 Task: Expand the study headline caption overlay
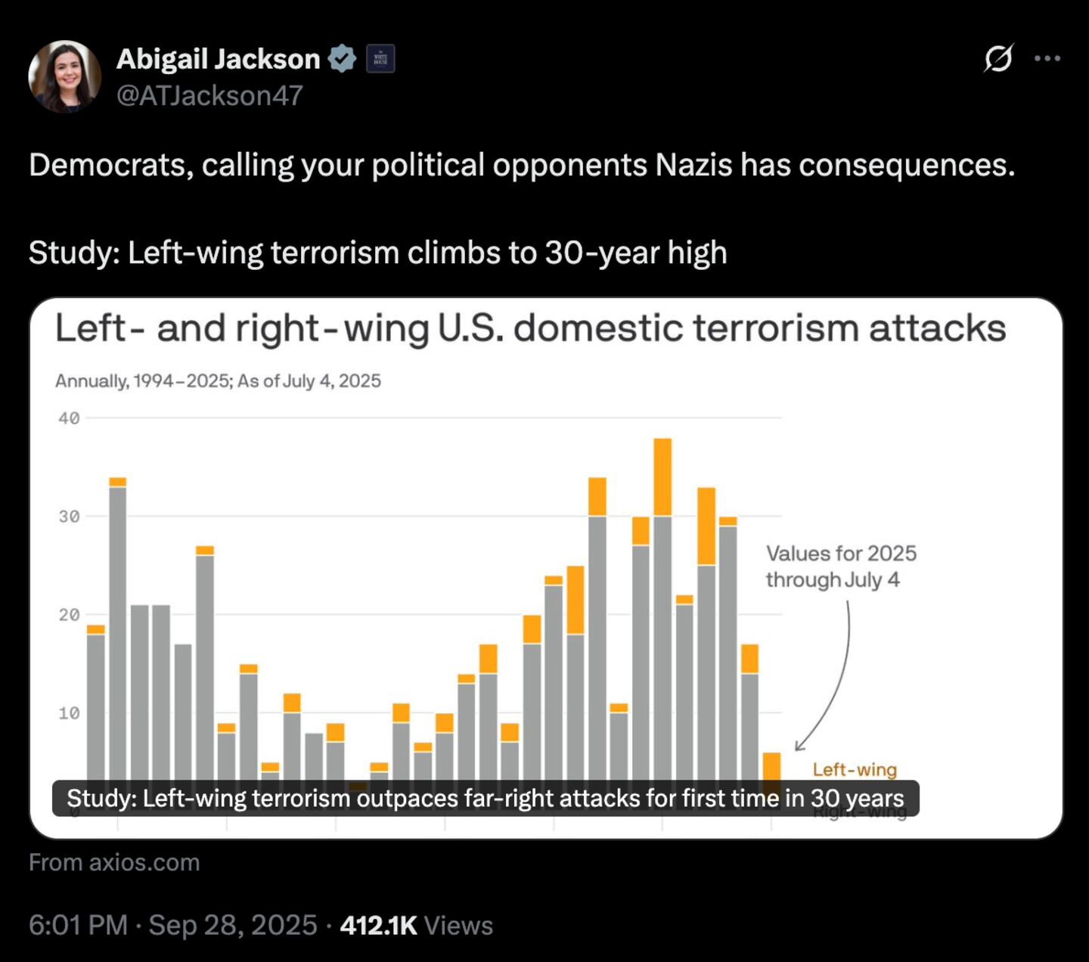coord(484,797)
